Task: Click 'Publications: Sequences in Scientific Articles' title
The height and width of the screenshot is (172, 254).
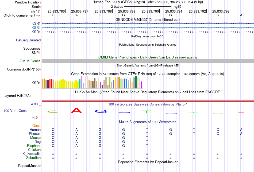Action: pos(148,45)
